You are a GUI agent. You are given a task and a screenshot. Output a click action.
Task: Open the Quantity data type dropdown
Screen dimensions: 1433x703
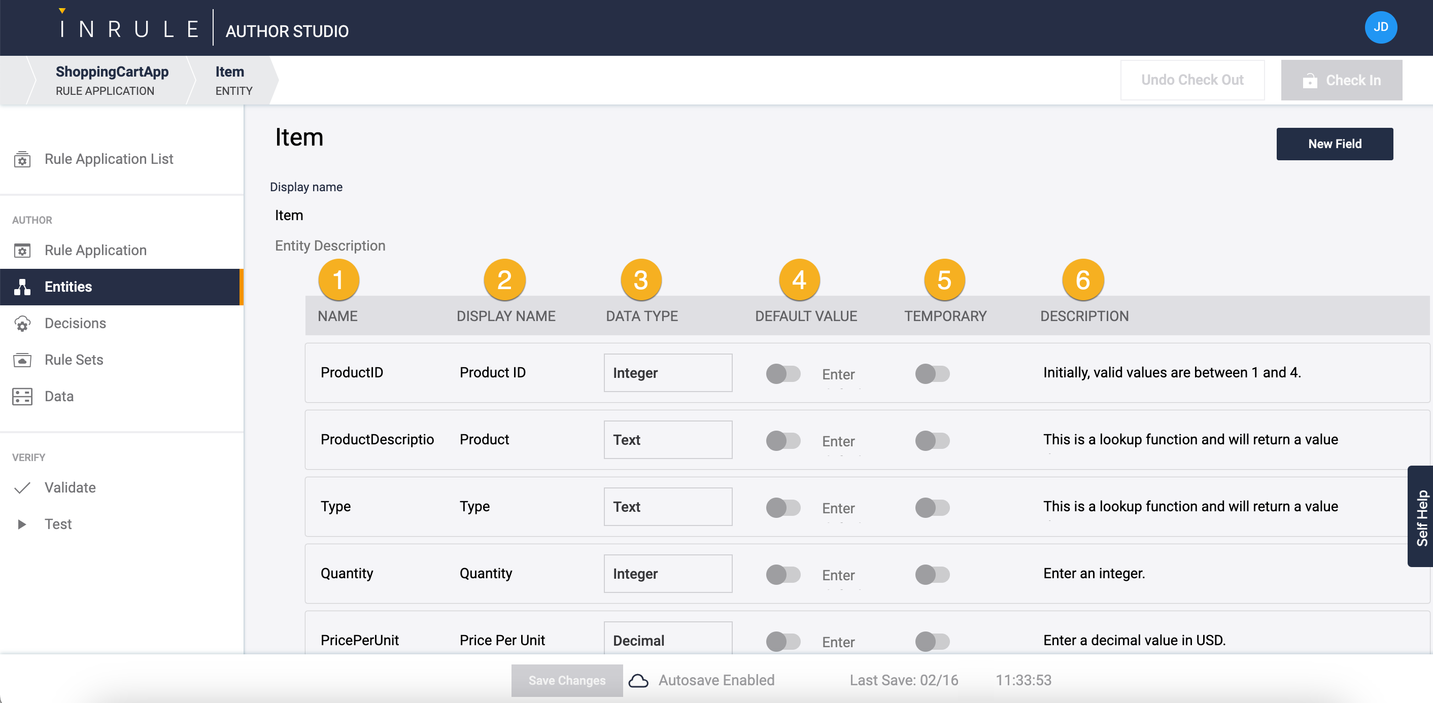668,574
